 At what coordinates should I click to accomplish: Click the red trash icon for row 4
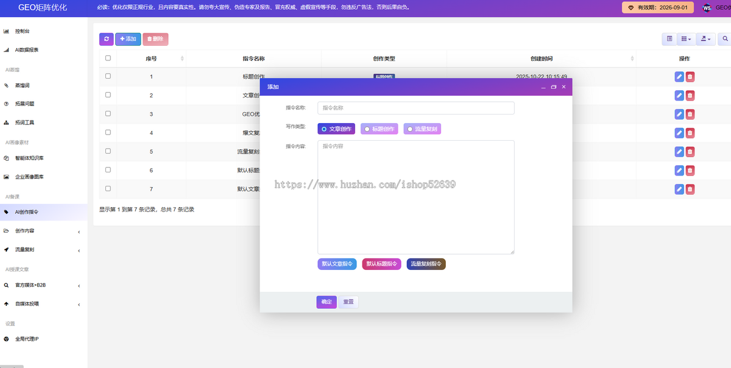690,133
